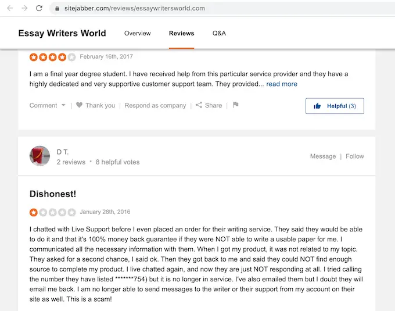The image size is (395, 311).
Task: Click the browser forward arrow
Action: pos(24,9)
